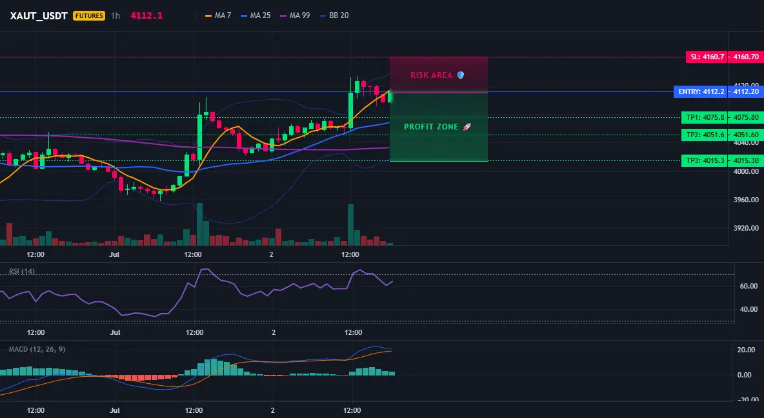
Task: Click the MACD (12, 26, 9) indicator label
Action: click(x=37, y=349)
